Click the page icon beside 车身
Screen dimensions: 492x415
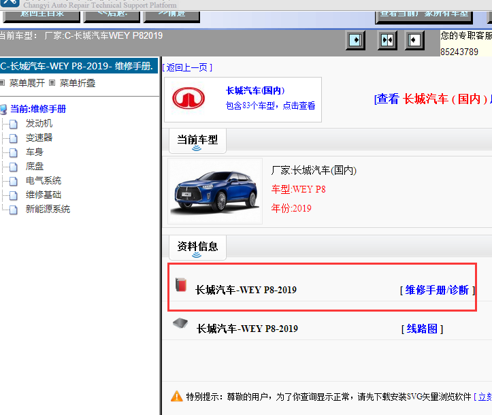coord(14,153)
